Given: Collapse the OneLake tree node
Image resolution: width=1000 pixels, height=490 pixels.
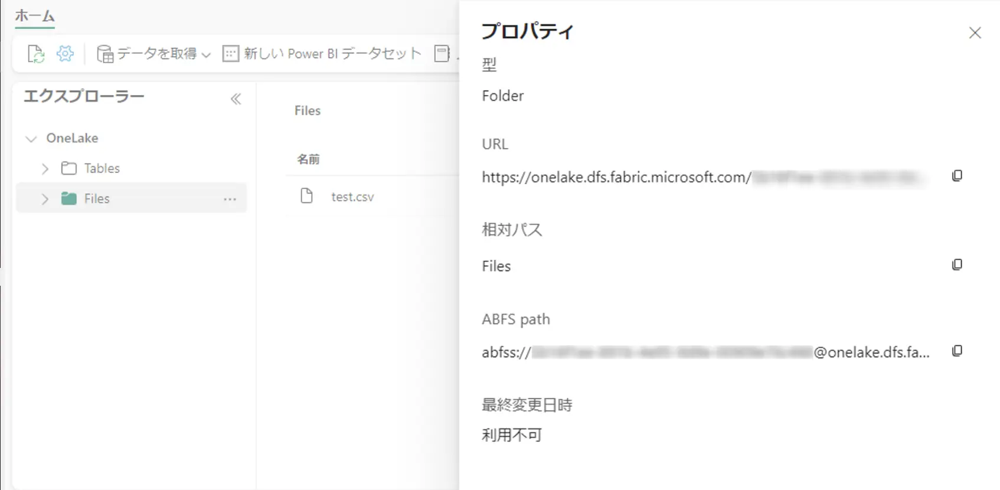Looking at the screenshot, I should point(31,139).
